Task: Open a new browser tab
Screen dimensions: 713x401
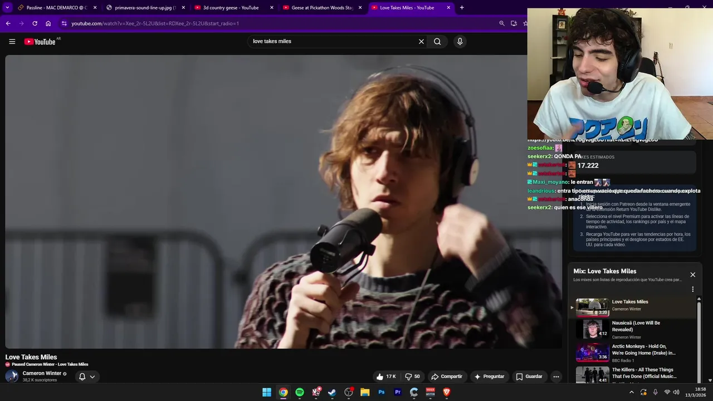Action: click(462, 8)
